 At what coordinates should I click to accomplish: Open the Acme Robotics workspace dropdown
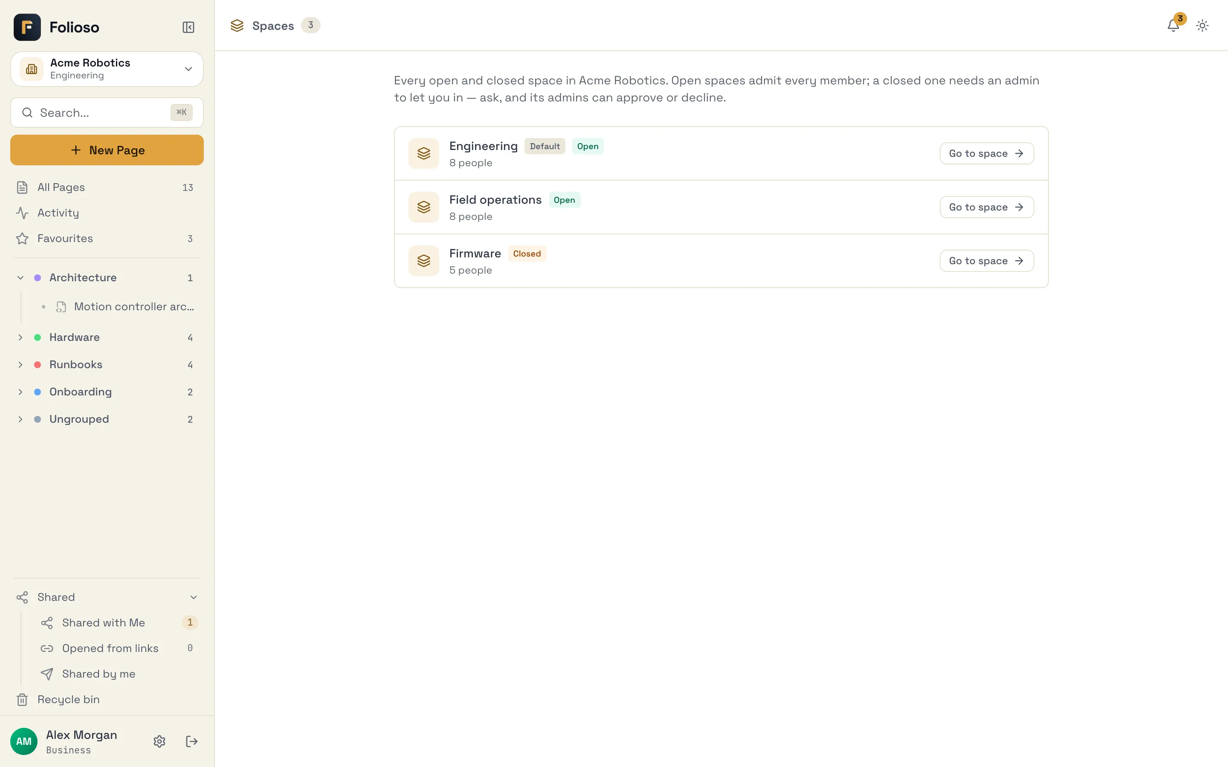(107, 69)
